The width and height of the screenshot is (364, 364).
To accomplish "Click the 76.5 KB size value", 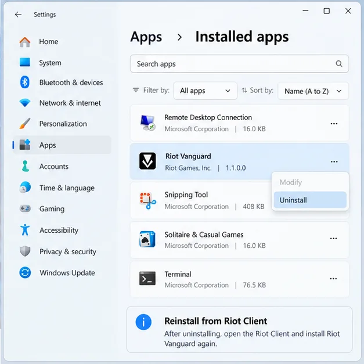I will coord(254,285).
